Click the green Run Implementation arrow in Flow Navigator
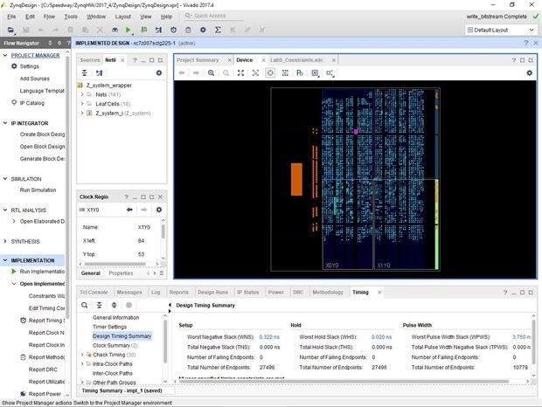Image resolution: width=542 pixels, height=407 pixels. [12, 272]
